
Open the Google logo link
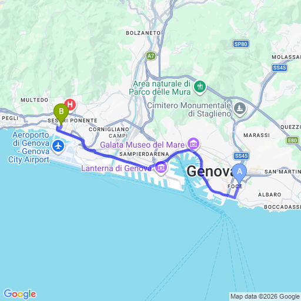(20, 294)
